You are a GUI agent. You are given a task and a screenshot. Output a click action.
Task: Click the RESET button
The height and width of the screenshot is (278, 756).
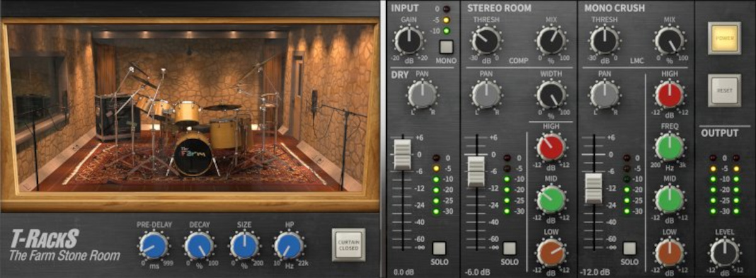pos(724,90)
